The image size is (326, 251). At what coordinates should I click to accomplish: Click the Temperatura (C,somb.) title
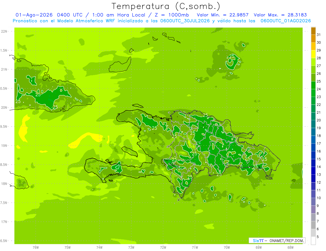(x=166, y=6)
